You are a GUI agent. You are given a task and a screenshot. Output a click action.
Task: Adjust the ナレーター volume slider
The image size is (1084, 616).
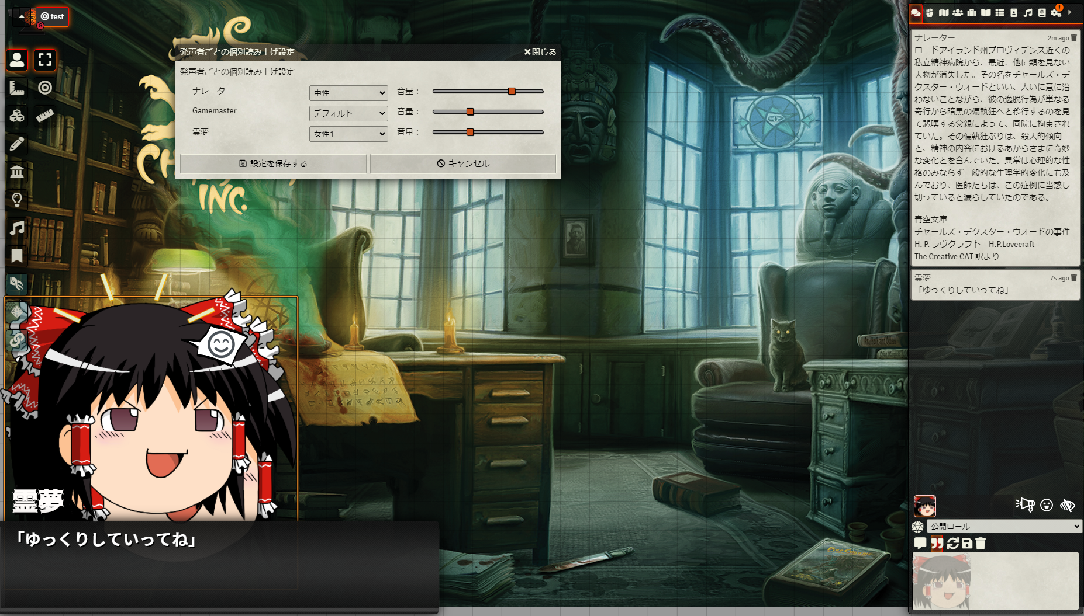pos(488,91)
